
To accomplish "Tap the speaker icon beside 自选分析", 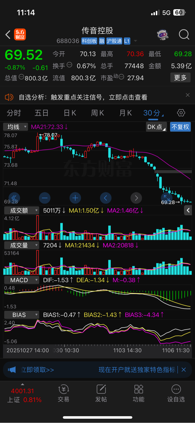I will point(9,97).
